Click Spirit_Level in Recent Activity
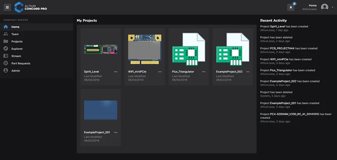 coord(277,27)
